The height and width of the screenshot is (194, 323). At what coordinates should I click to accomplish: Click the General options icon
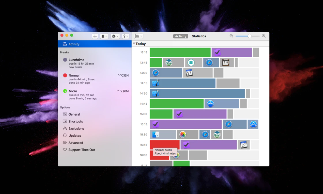pos(65,114)
